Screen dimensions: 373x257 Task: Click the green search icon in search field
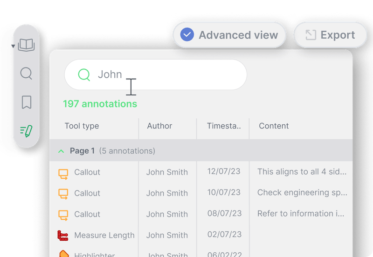click(84, 74)
